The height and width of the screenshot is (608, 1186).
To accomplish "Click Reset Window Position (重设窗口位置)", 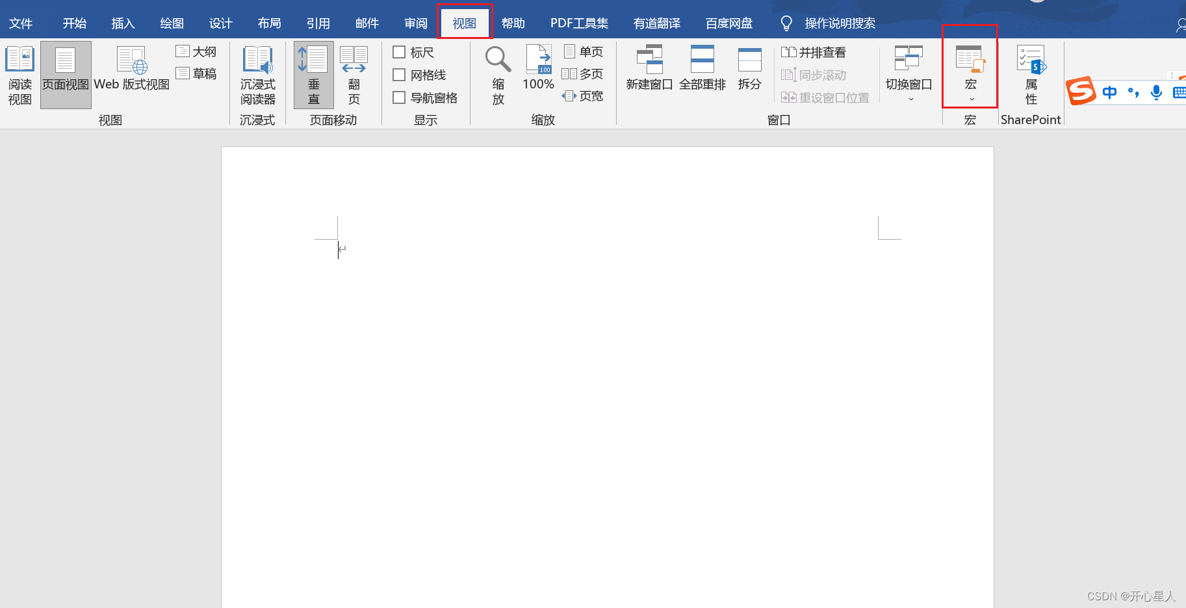I will point(825,97).
